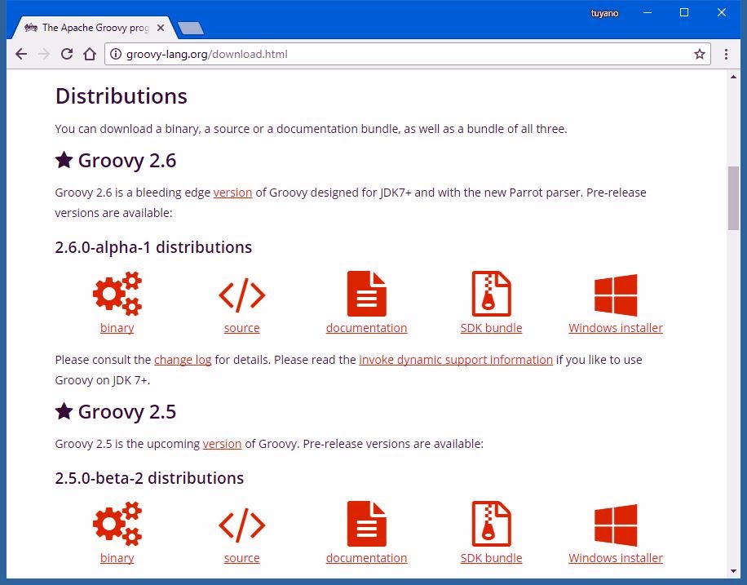Open the change log link
Screen dimensions: 747x585
(183, 360)
